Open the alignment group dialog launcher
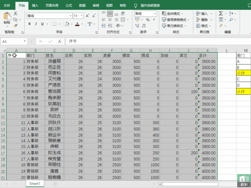Image resolution: width=251 pixels, height=188 pixels. pos(130,33)
